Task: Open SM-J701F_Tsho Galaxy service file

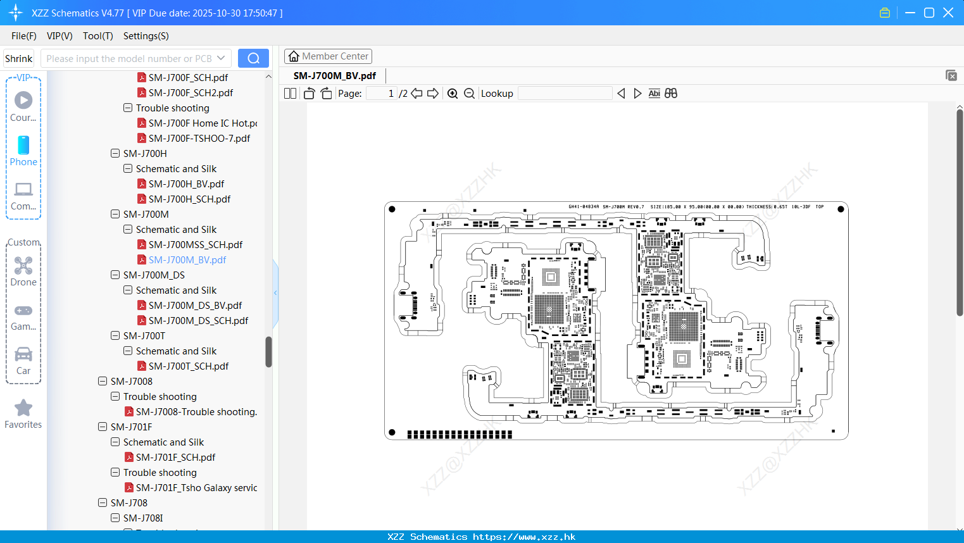Action: [x=196, y=487]
